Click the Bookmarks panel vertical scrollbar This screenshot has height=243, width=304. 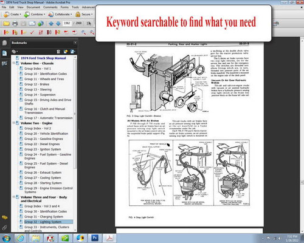(x=75, y=114)
